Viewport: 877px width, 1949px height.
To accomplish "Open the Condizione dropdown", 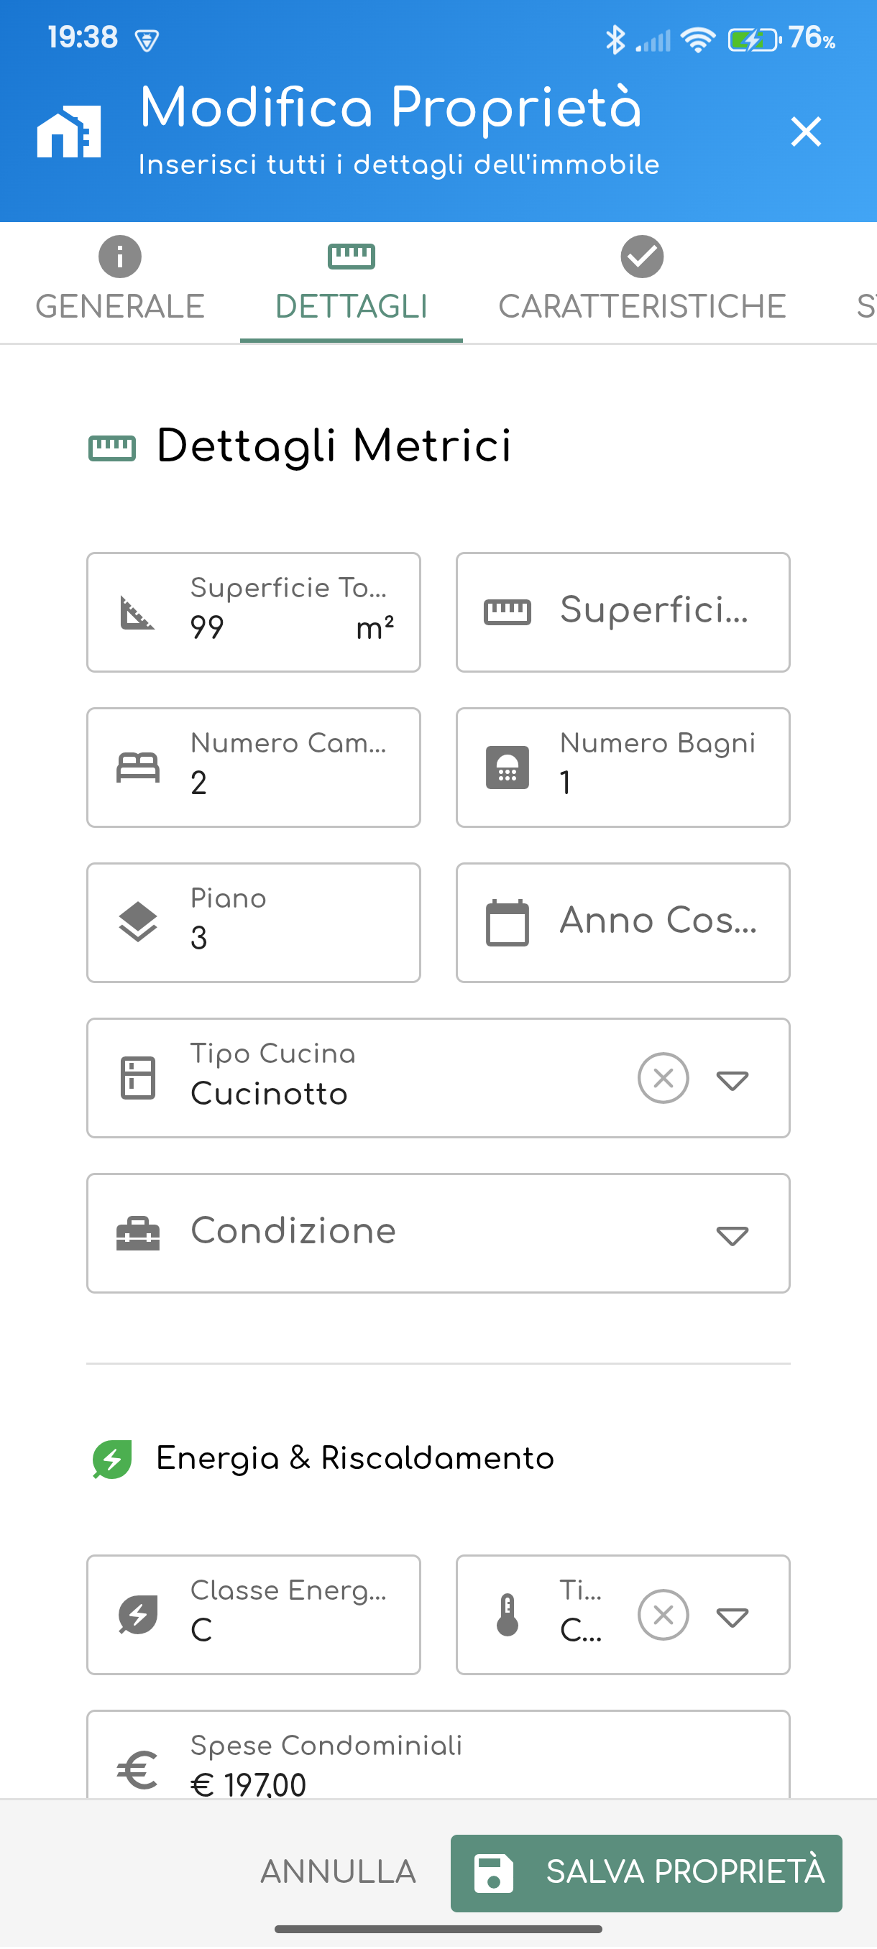I will pos(732,1235).
